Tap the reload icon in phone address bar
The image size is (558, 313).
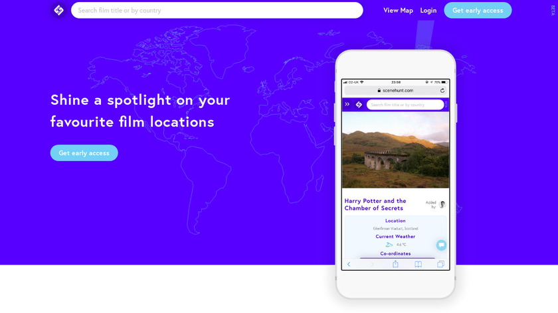click(442, 91)
